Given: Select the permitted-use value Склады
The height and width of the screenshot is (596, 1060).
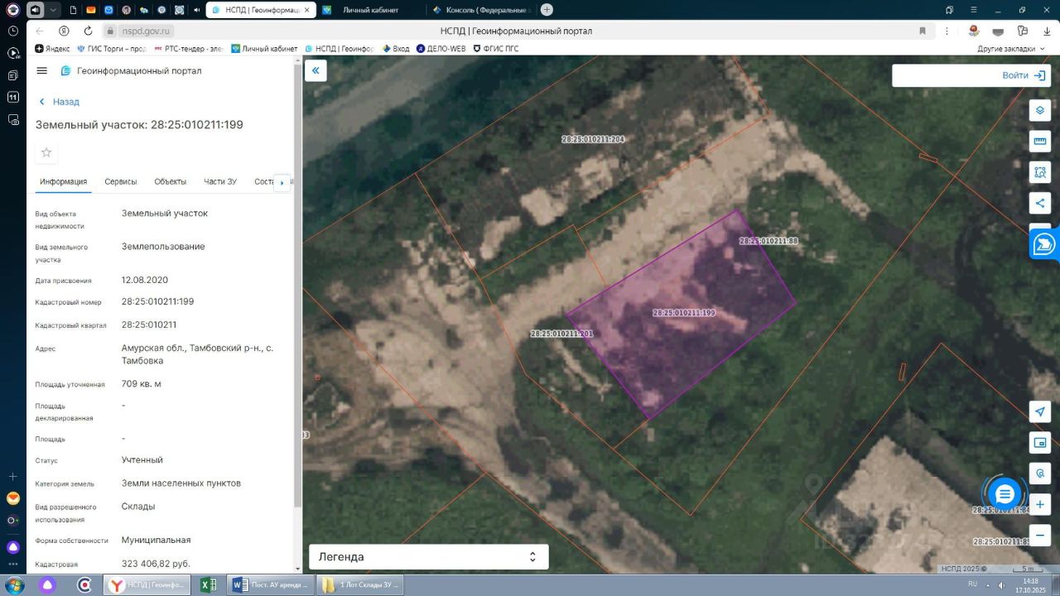Looking at the screenshot, I should coord(138,507).
